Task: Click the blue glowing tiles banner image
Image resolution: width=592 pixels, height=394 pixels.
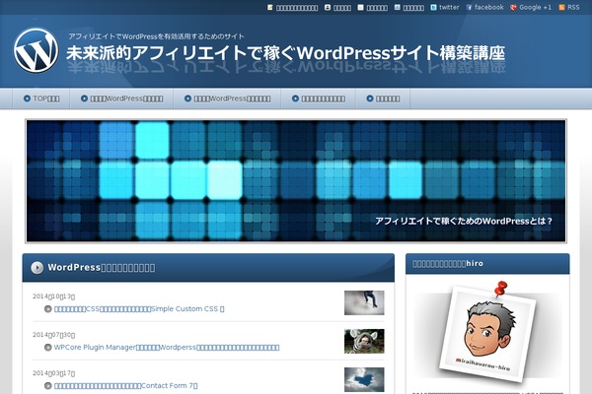Action: [x=296, y=181]
